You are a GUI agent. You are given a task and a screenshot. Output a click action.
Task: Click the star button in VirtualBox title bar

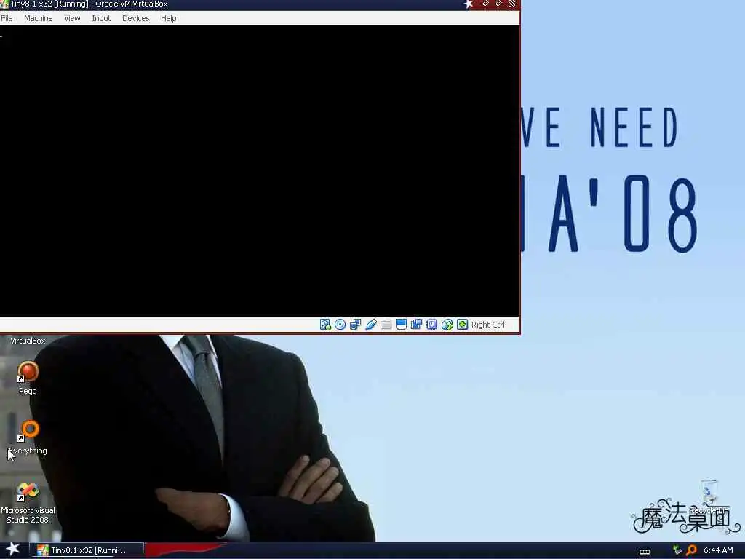469,4
